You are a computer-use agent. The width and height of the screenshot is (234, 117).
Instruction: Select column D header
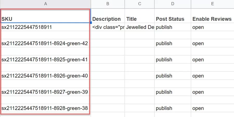(x=173, y=4)
